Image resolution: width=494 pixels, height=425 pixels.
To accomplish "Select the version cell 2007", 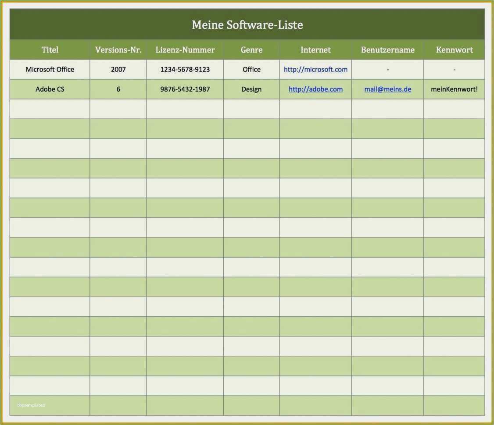I will pyautogui.click(x=118, y=70).
